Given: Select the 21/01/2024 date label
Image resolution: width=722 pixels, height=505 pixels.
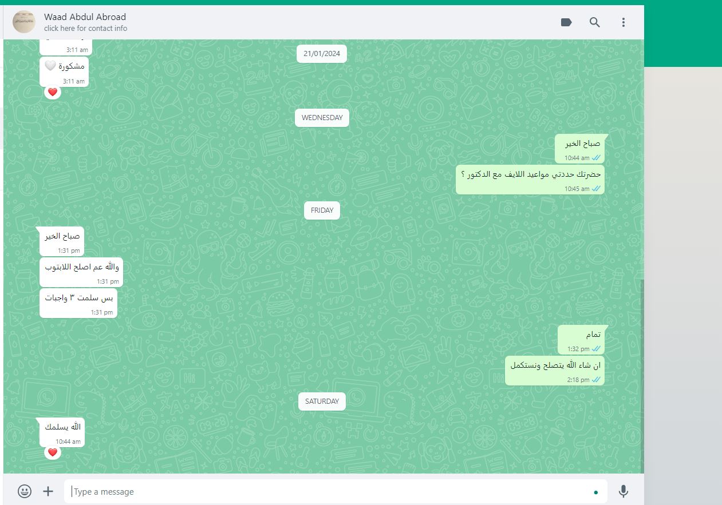Looking at the screenshot, I should click(322, 54).
